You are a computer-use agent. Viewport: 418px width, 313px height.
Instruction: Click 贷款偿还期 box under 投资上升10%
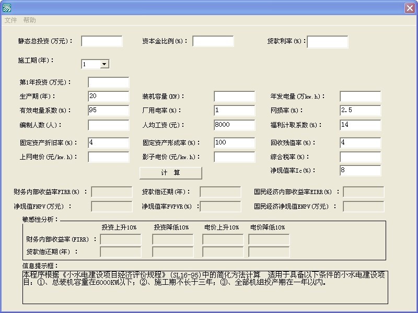click(x=121, y=252)
